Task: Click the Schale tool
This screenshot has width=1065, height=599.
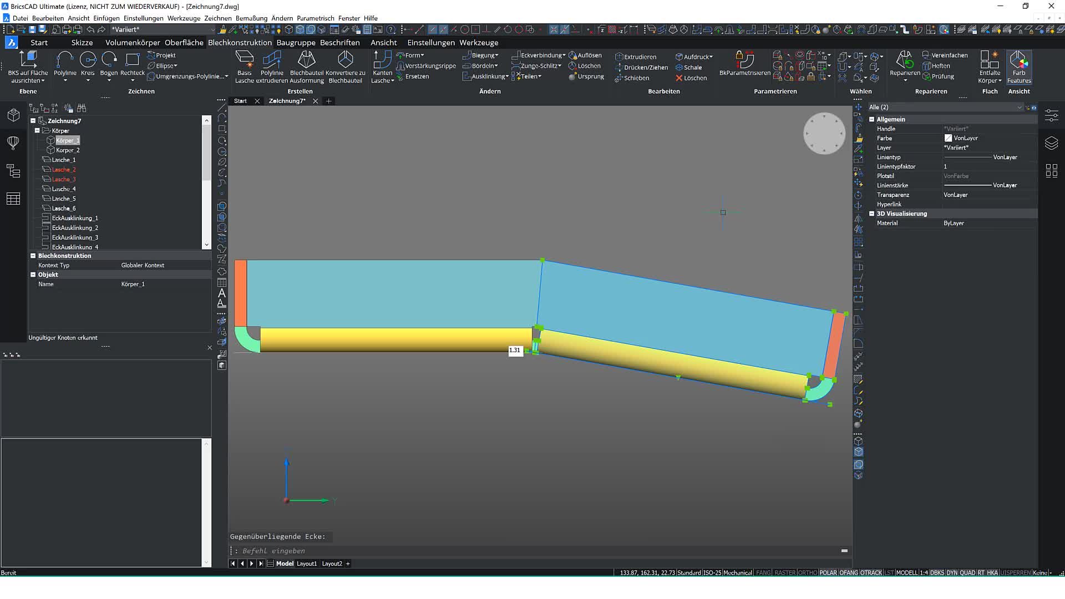Action: tap(688, 68)
